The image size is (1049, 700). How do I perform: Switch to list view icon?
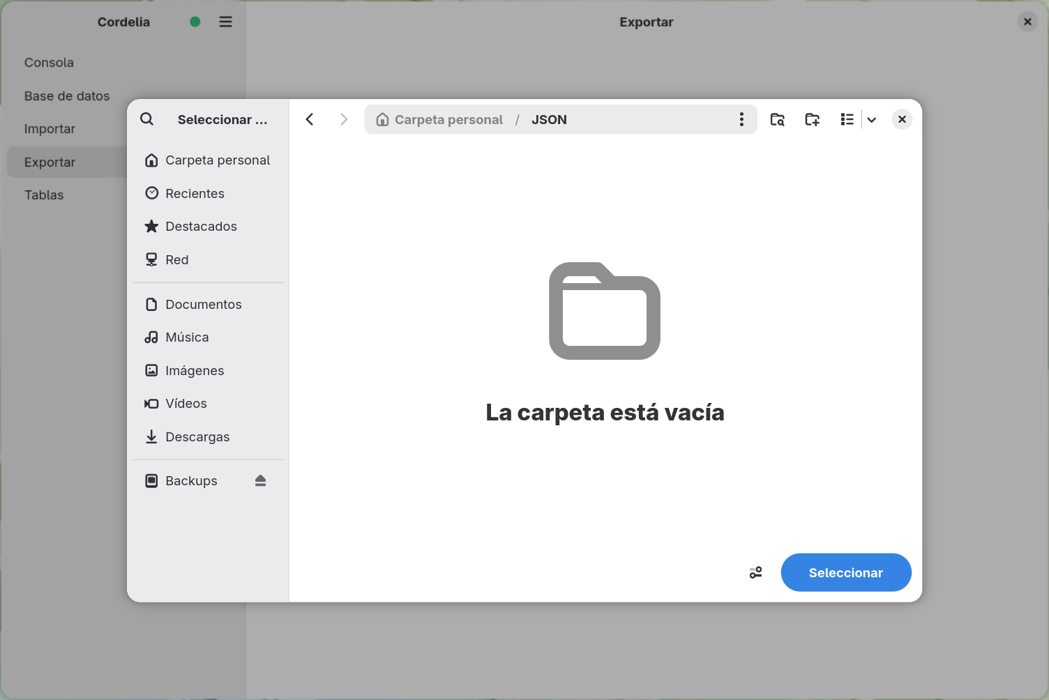(x=847, y=119)
